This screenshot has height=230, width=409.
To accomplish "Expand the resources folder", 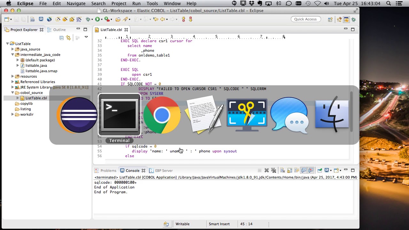I will [x=12, y=76].
